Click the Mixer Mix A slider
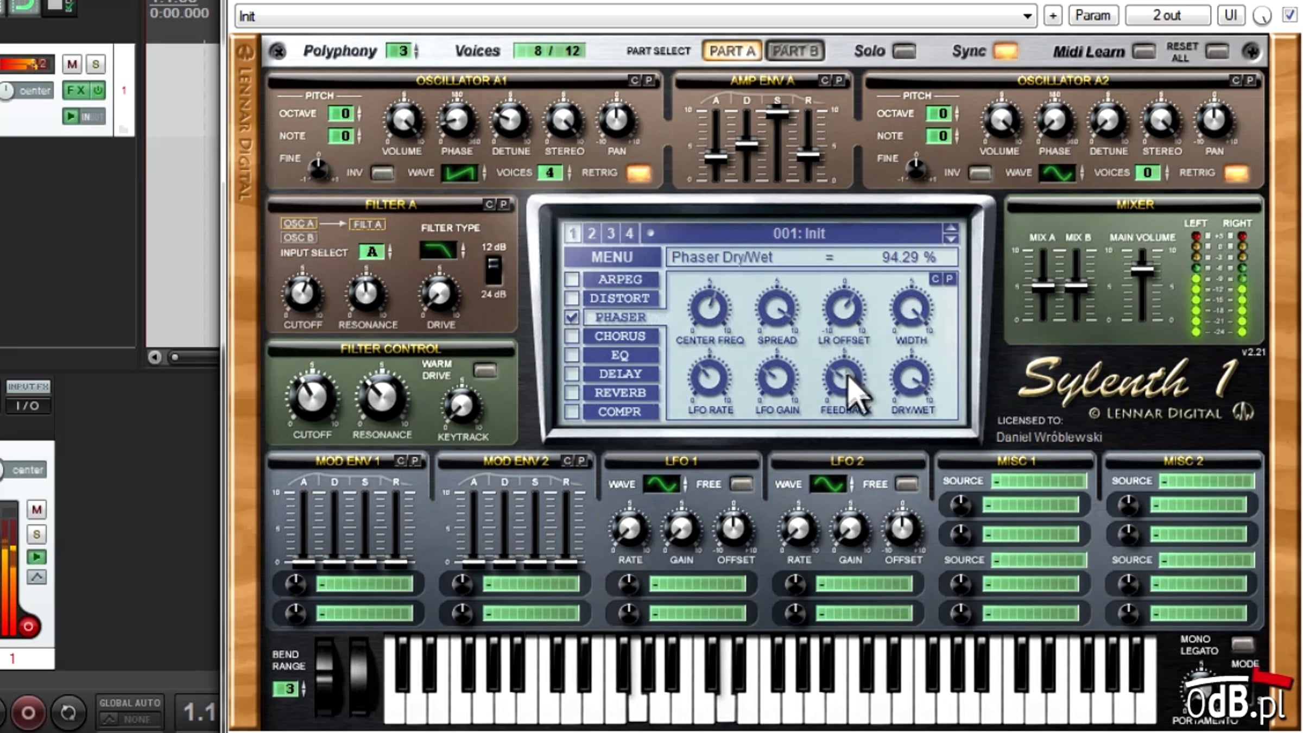This screenshot has height=733, width=1303. click(1042, 286)
